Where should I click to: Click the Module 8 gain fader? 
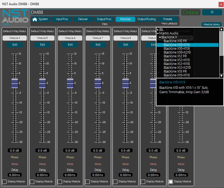(126, 83)
